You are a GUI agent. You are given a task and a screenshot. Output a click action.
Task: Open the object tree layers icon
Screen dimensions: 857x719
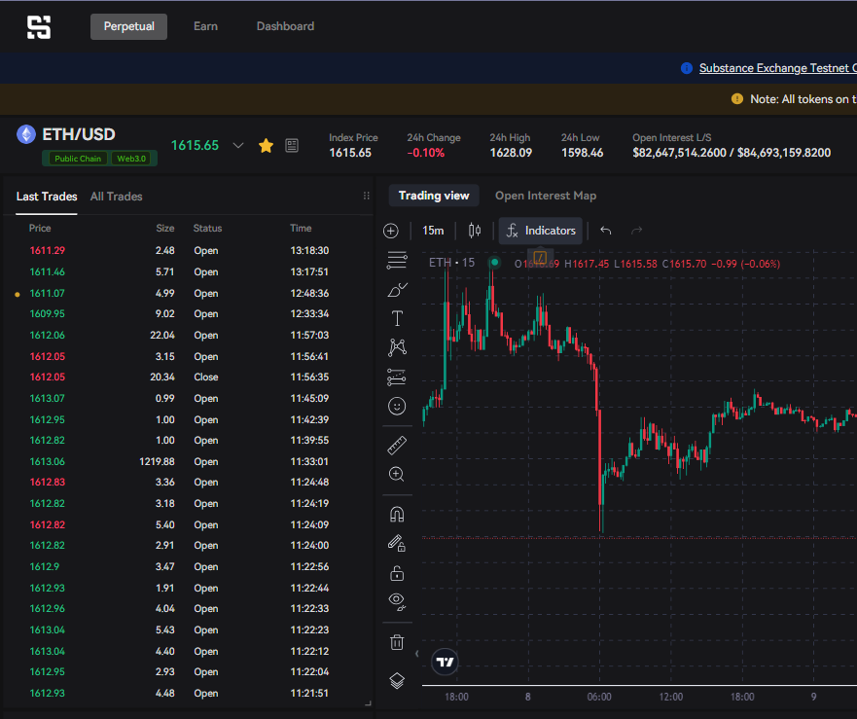pos(397,681)
